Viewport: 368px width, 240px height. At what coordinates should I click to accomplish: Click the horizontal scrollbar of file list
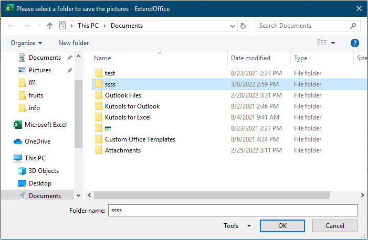(x=210, y=195)
